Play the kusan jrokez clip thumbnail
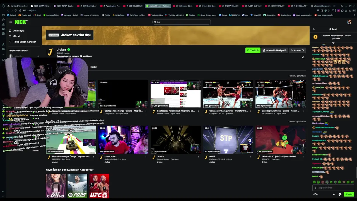This screenshot has height=201, width=357. coord(123,140)
